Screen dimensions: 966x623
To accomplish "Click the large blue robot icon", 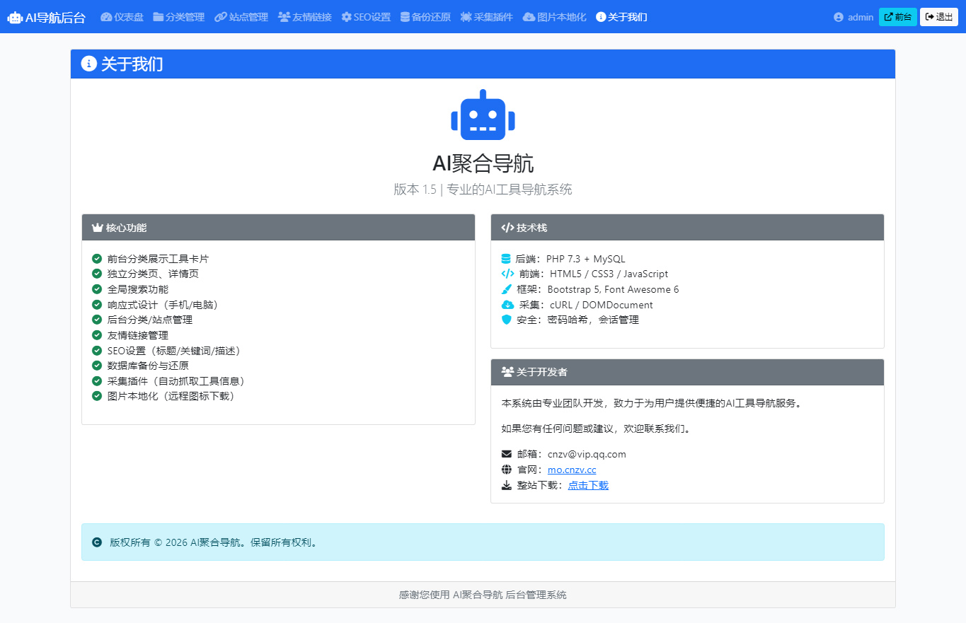I will click(483, 115).
